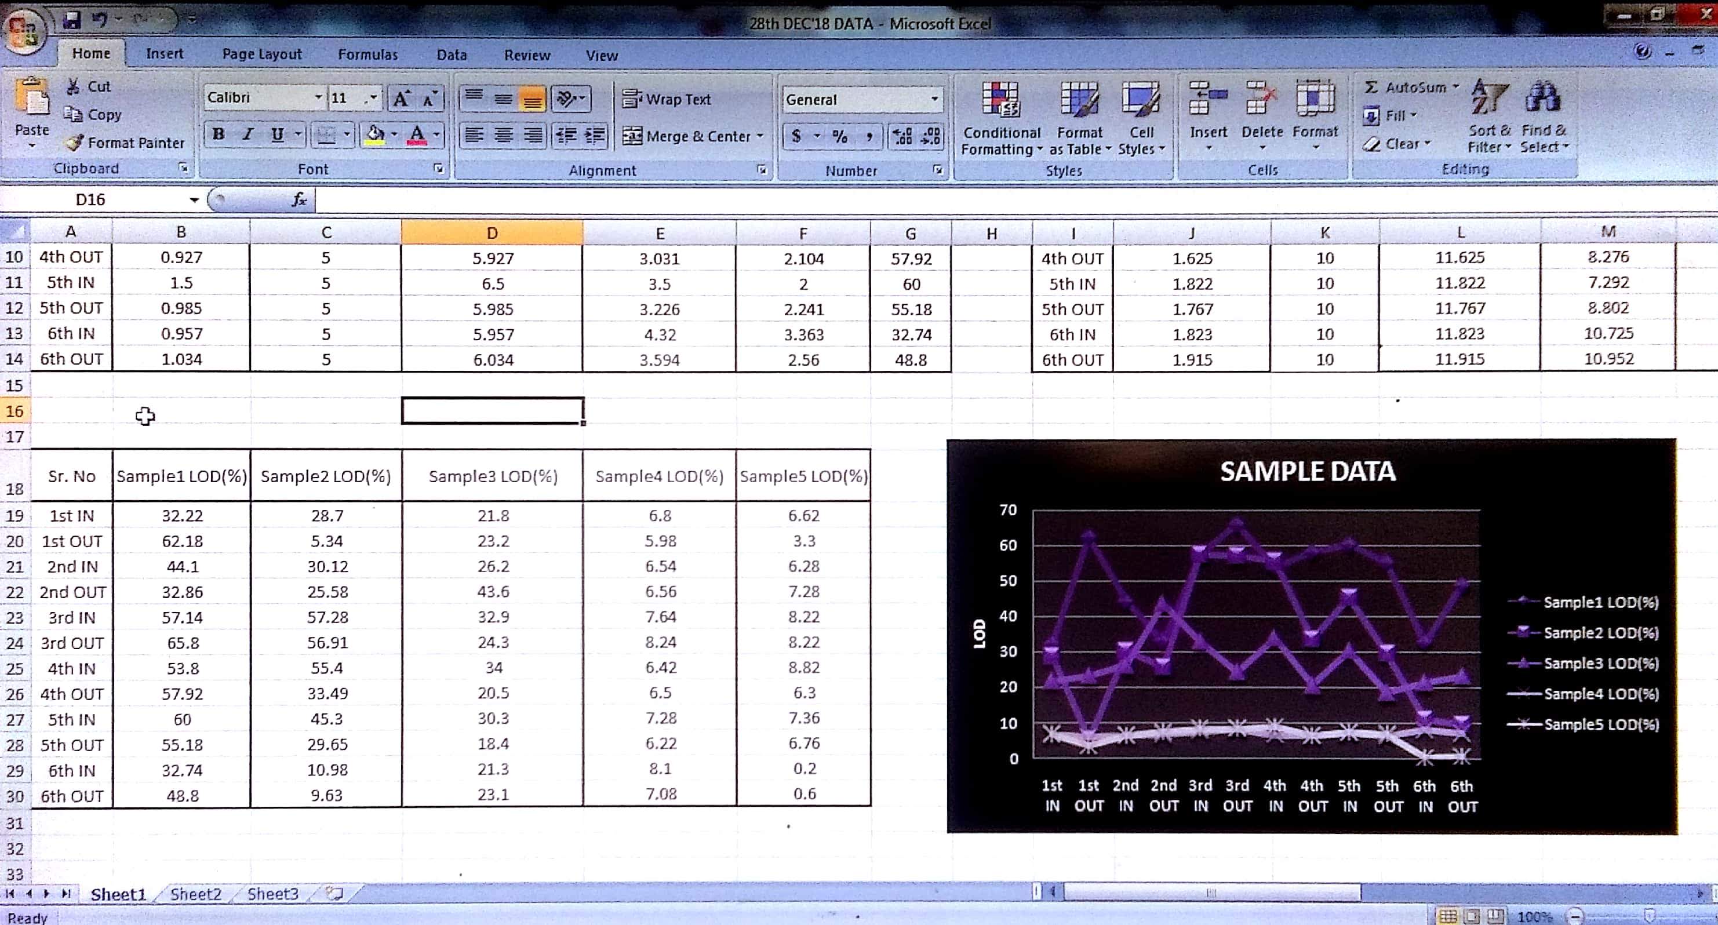1718x925 pixels.
Task: Click the Fill Color paint bucket
Action: tap(376, 134)
